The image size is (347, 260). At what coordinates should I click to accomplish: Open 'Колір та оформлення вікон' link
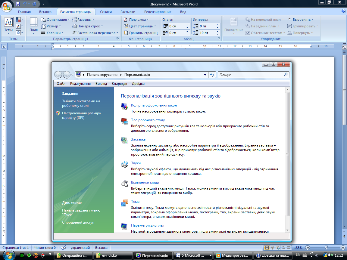154,105
